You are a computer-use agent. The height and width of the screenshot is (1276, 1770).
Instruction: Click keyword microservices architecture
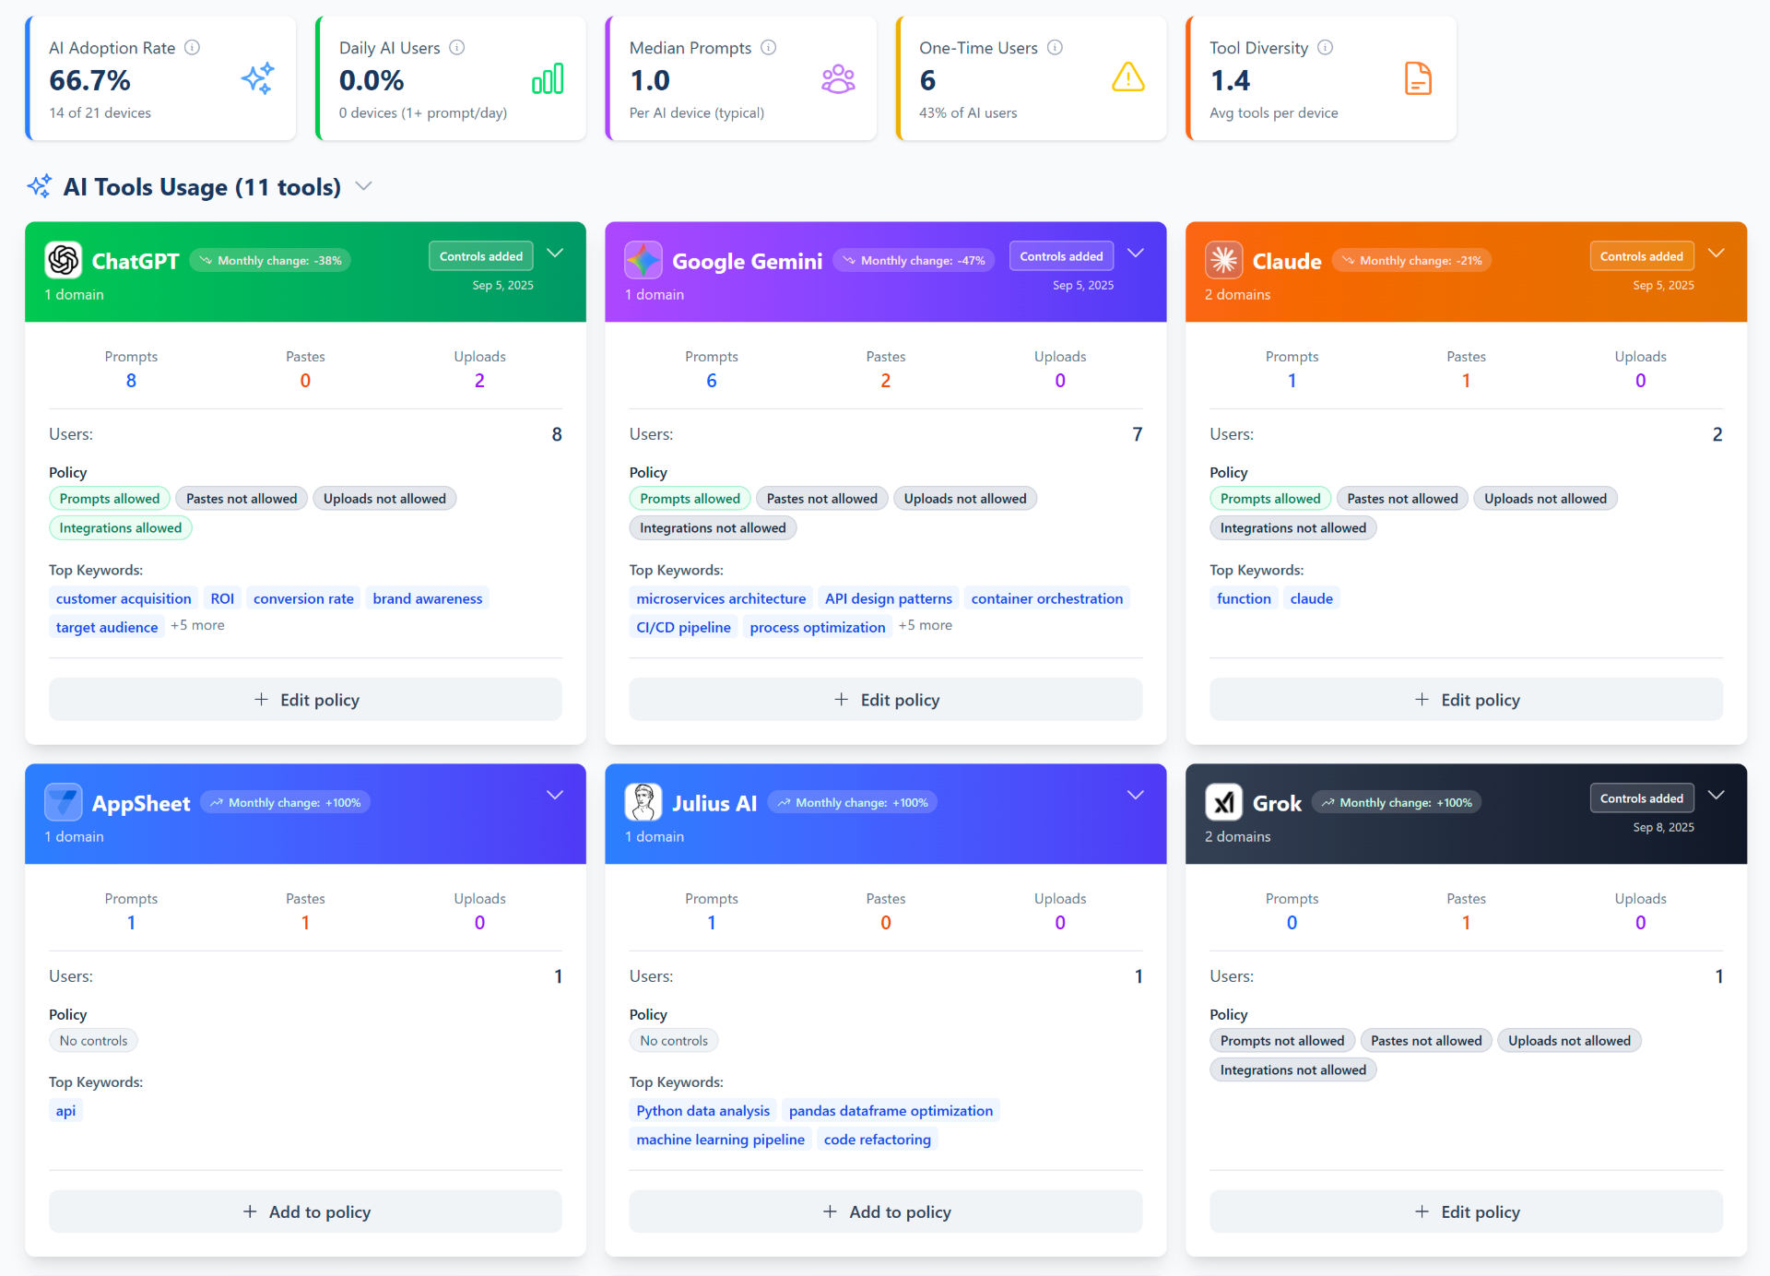721,598
